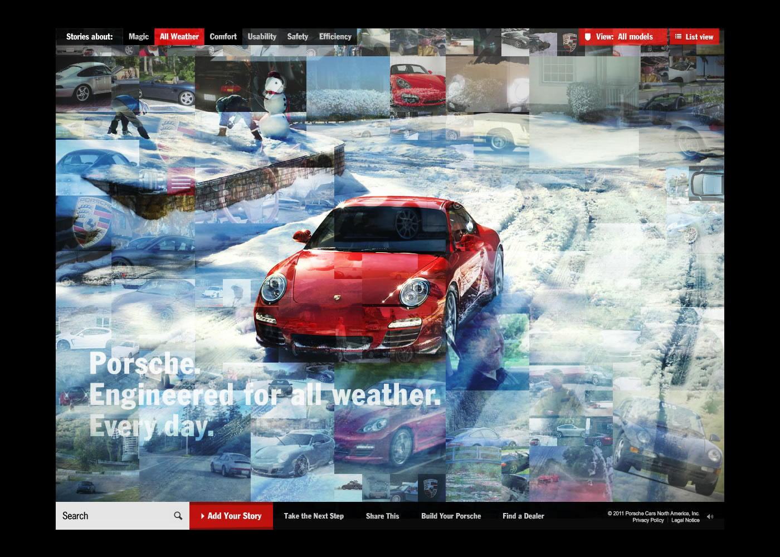
Task: Open the Efficiency stories tab
Action: (335, 37)
